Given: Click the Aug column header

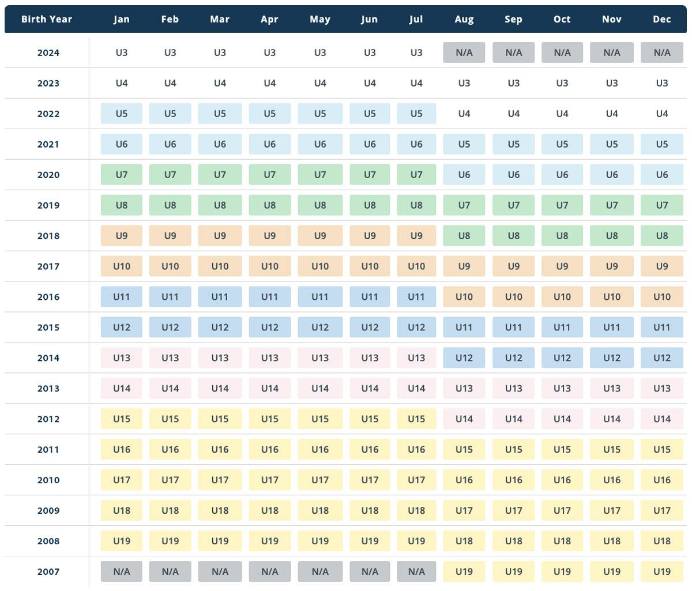Looking at the screenshot, I should pos(464,19).
